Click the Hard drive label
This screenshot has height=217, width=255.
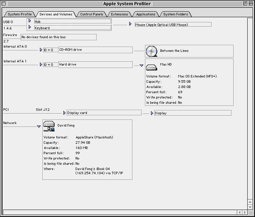[68, 65]
